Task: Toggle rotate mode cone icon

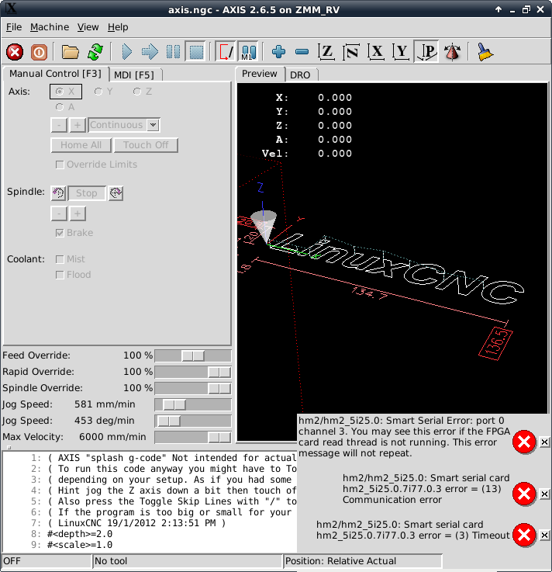Action: 452,52
